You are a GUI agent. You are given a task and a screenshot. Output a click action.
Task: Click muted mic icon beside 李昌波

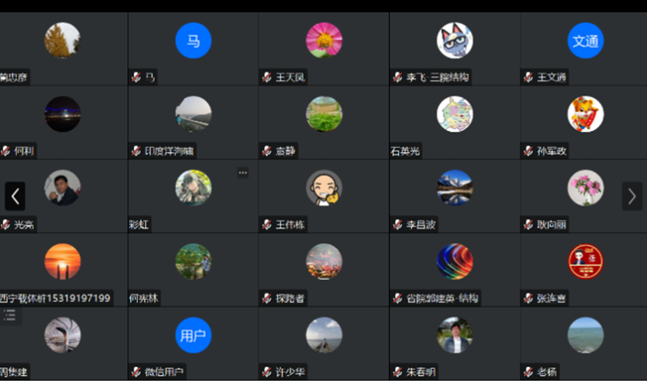pyautogui.click(x=398, y=225)
